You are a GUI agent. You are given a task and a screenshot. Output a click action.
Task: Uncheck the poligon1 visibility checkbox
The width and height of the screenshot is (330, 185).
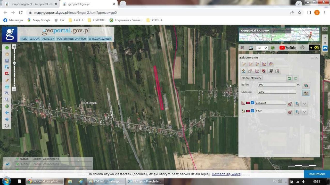(x=253, y=103)
